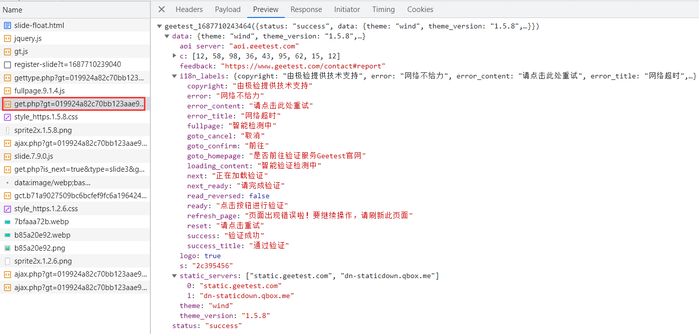This screenshot has width=699, height=334.
Task: Click the Name column header
Action: (x=12, y=10)
